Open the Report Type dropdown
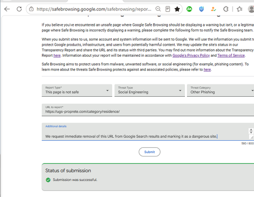 click(77, 90)
